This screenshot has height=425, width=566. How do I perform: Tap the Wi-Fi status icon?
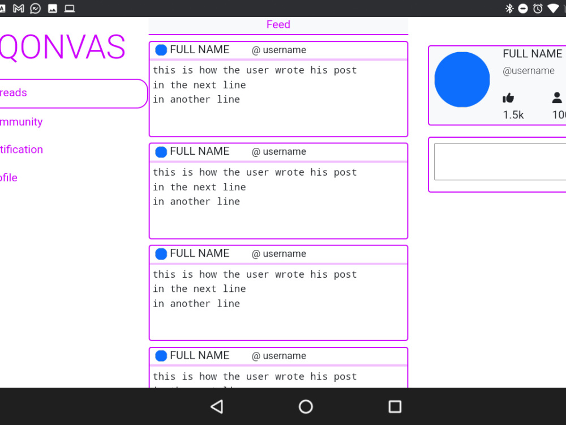[x=553, y=8]
